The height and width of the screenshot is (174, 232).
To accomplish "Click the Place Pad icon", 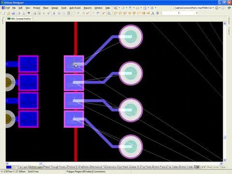I will click(130, 13).
